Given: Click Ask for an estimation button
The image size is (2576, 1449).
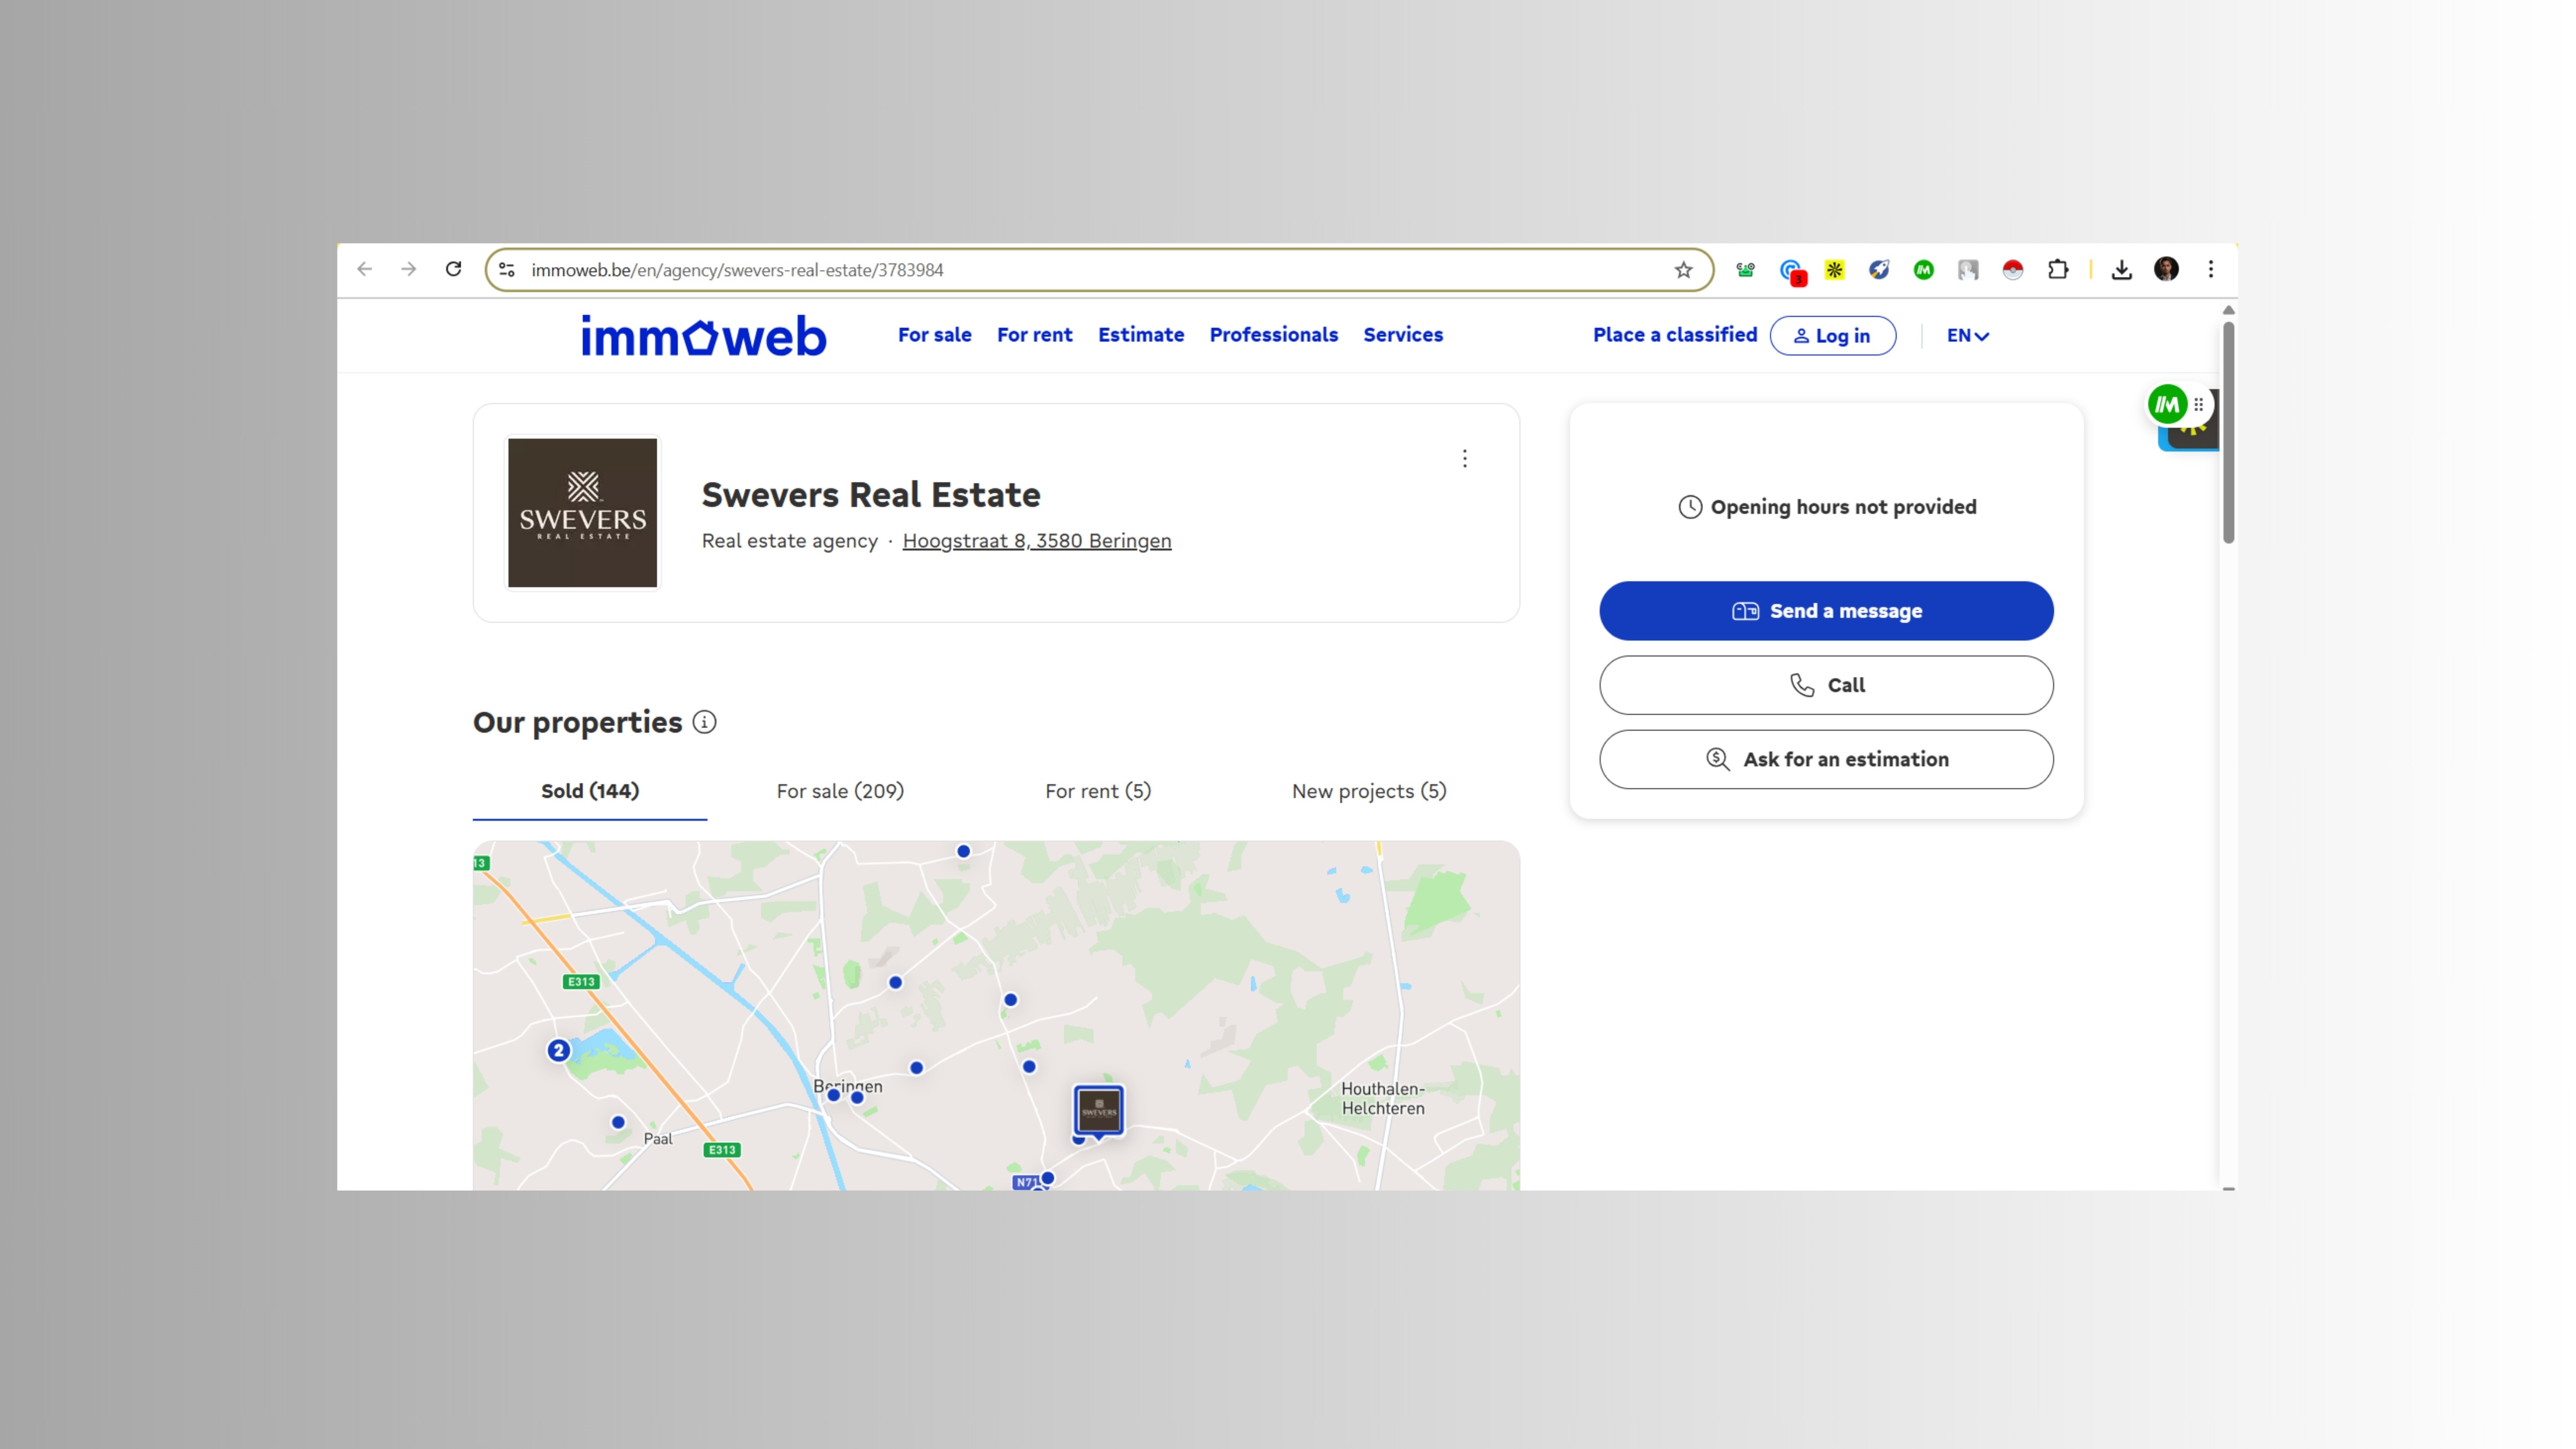Looking at the screenshot, I should tap(1825, 759).
